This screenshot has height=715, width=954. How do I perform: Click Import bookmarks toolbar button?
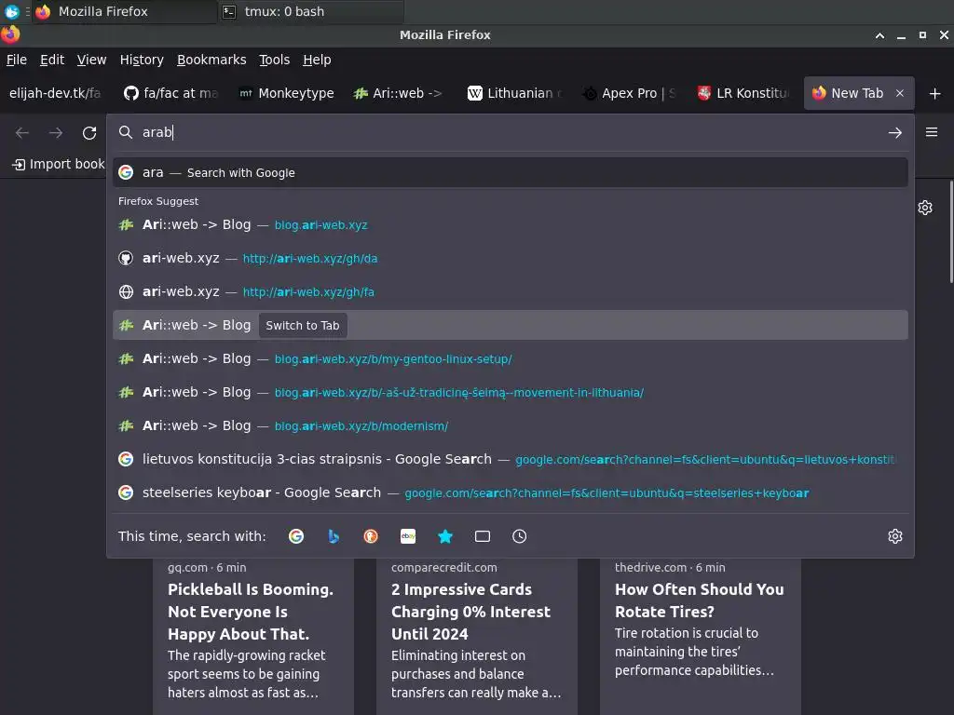[x=59, y=164]
